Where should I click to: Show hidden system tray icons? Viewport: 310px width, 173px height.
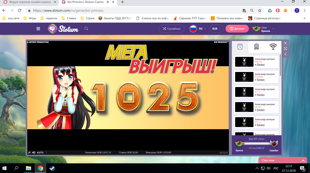pyautogui.click(x=257, y=168)
